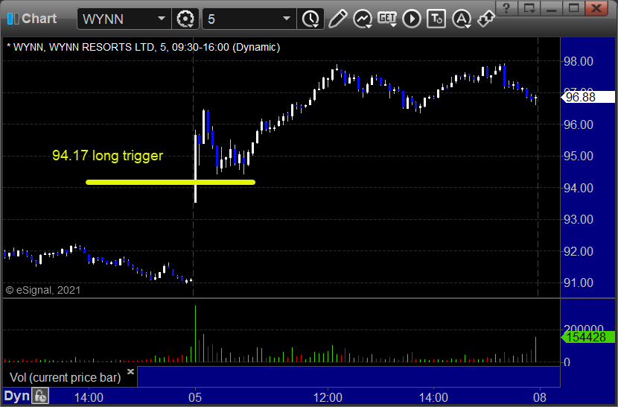The width and height of the screenshot is (618, 407).
Task: Close the Vol study panel
Action: (131, 371)
